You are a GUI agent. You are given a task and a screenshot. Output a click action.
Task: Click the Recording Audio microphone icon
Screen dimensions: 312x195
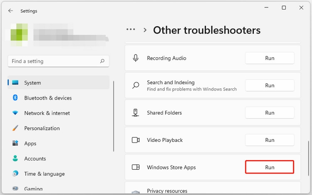point(136,58)
